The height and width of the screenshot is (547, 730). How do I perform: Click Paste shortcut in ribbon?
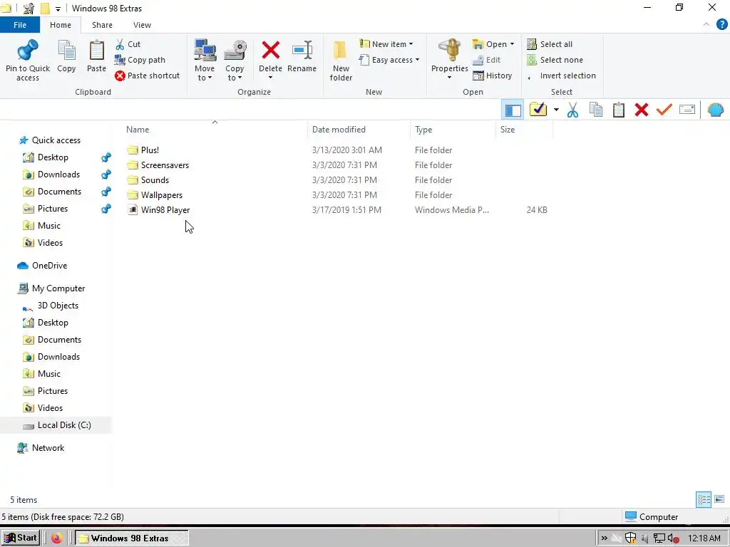click(x=147, y=75)
